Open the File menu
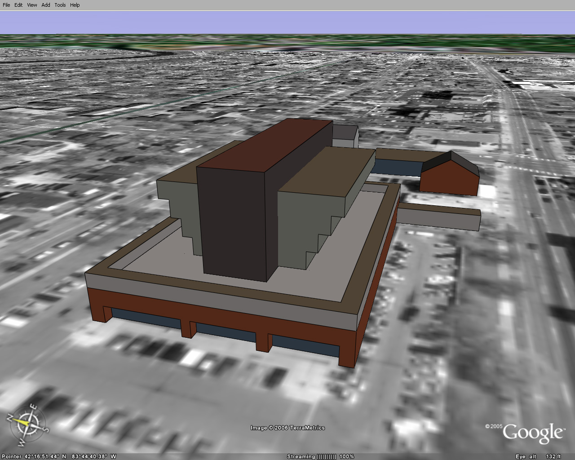 (x=6, y=5)
